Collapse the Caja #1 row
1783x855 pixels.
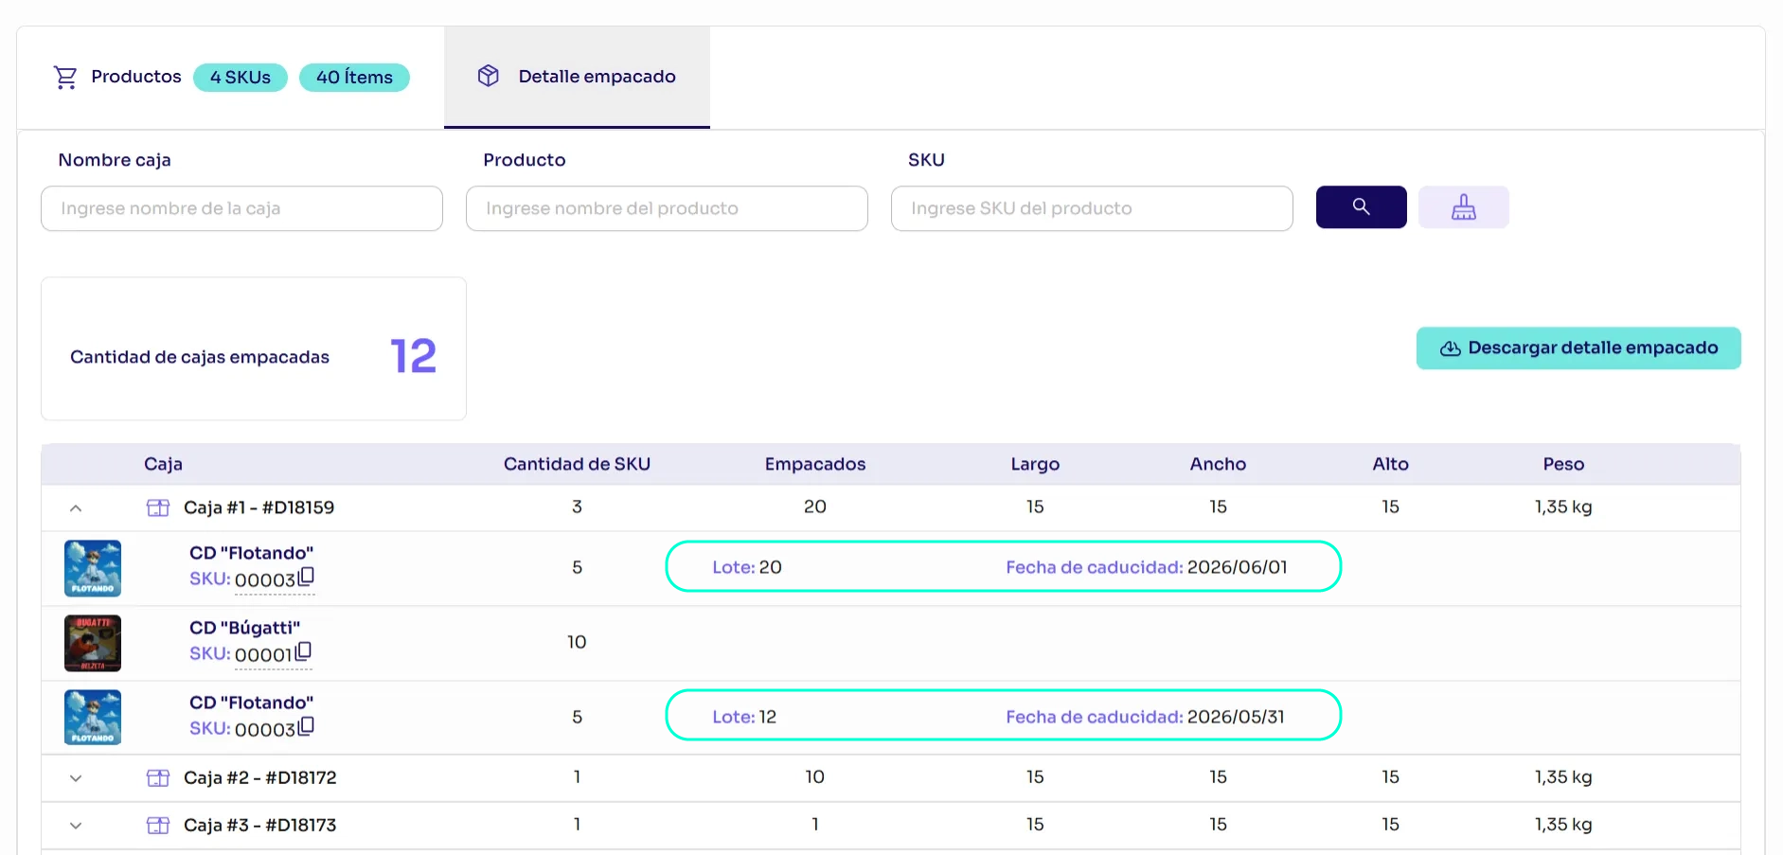(76, 508)
